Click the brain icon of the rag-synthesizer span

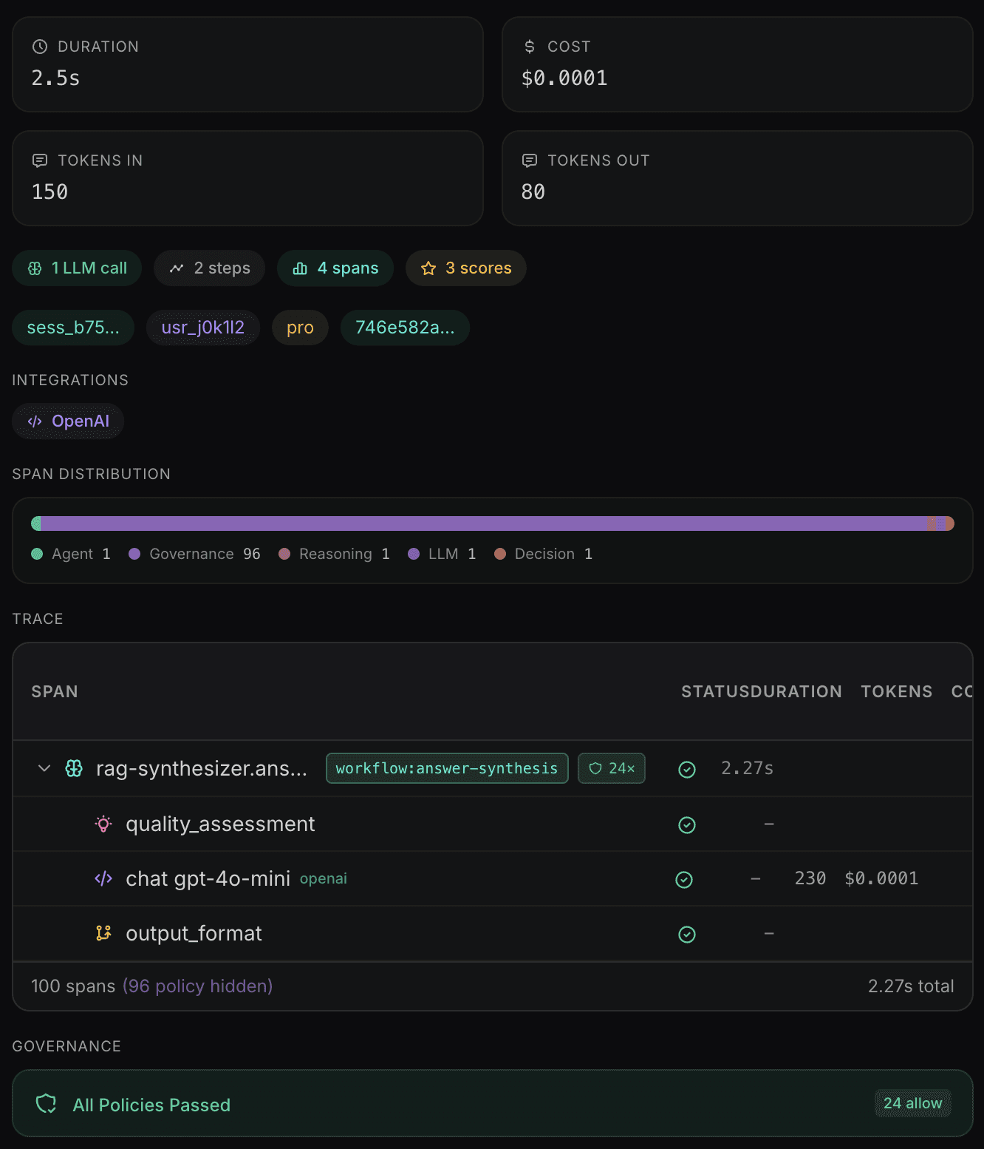tap(74, 768)
